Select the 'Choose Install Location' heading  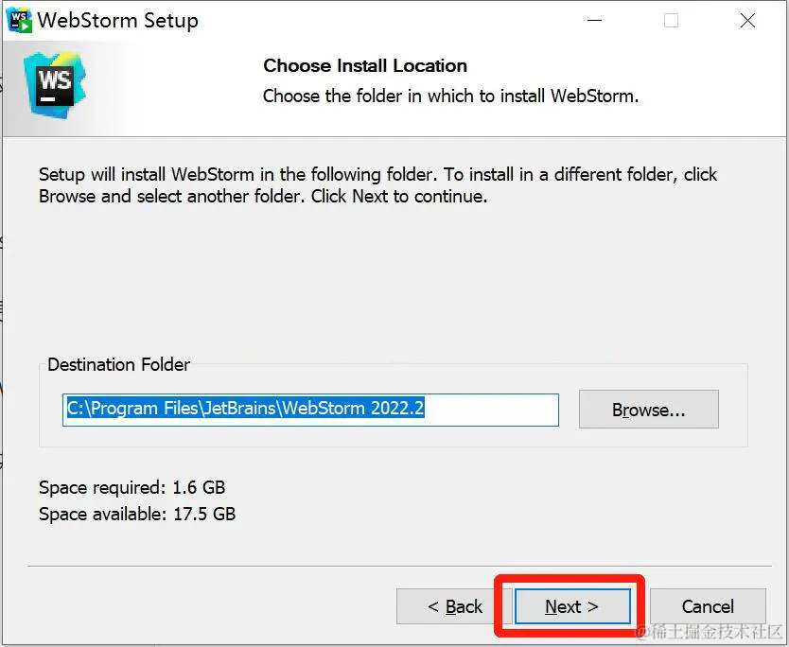(x=365, y=65)
